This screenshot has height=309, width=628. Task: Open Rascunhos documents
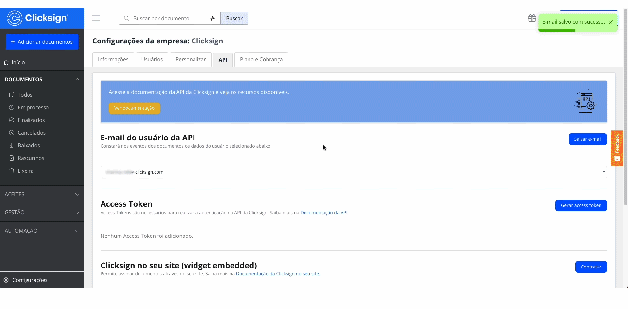pos(31,158)
